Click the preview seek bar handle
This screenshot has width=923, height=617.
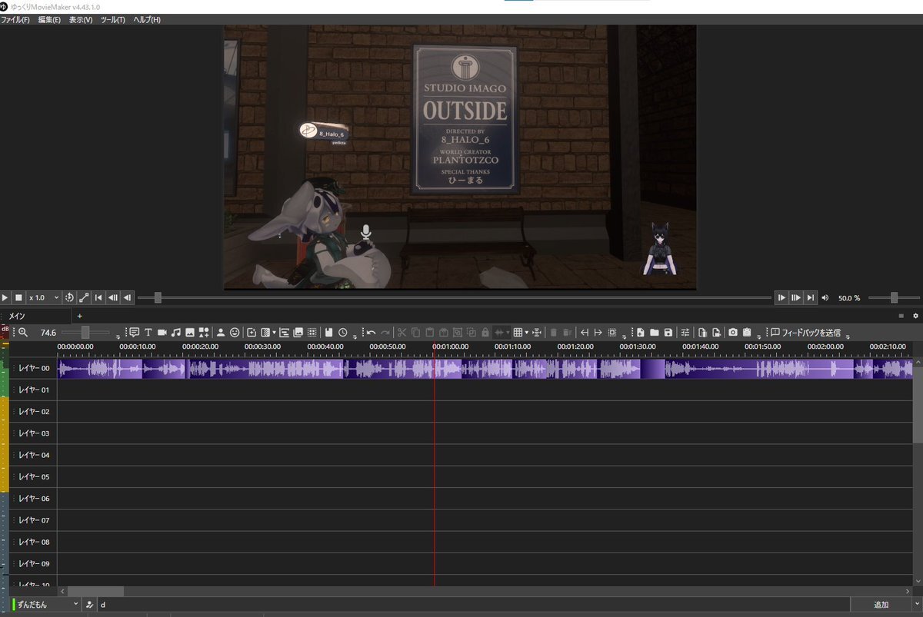point(158,297)
